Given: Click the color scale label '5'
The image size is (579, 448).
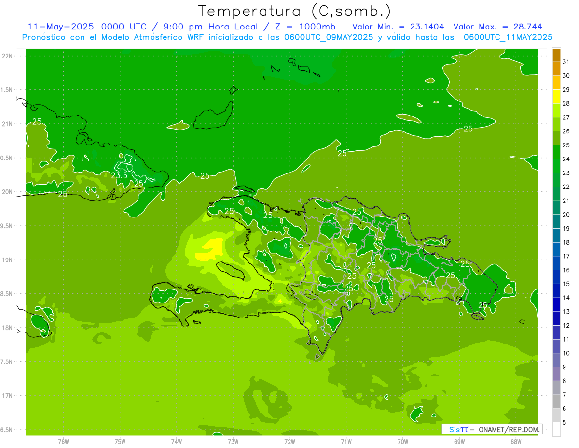Looking at the screenshot, I should 565,423.
